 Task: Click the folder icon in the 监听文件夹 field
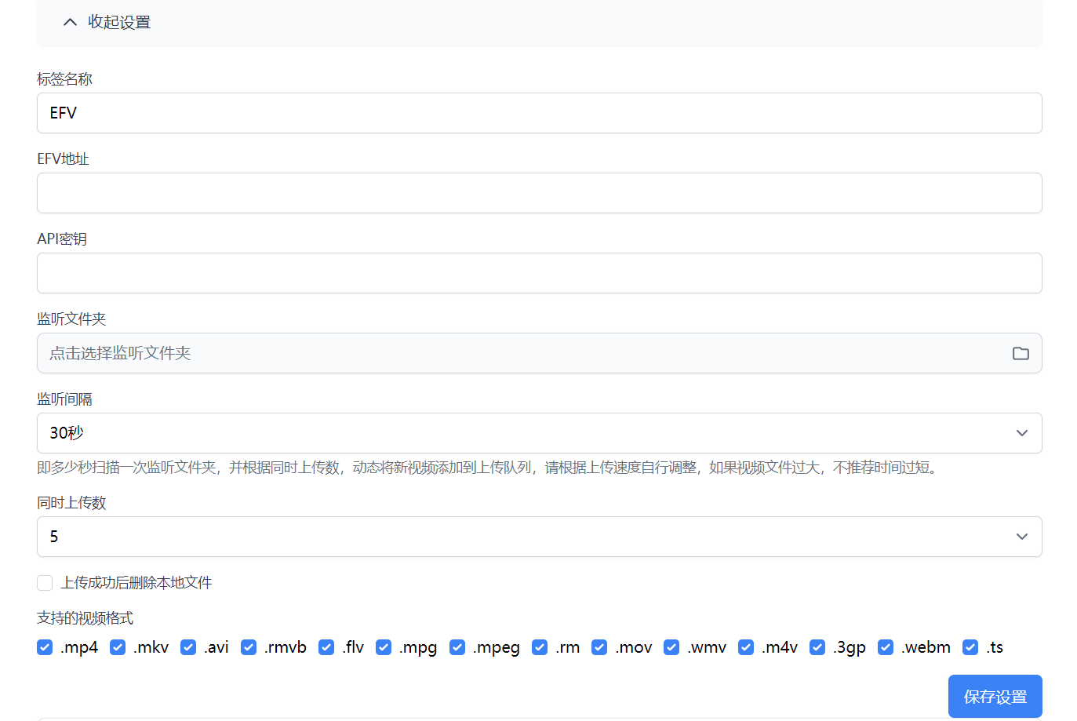coord(1020,353)
